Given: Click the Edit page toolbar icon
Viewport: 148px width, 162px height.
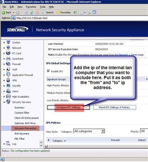Looking at the screenshot, I should coord(94,13).
